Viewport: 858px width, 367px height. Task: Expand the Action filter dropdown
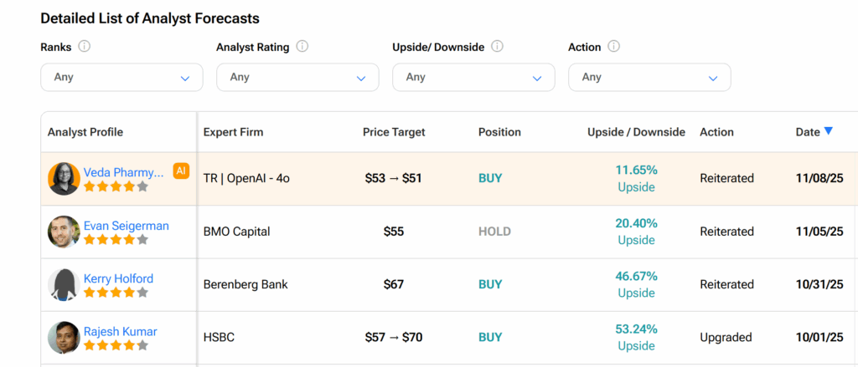tap(649, 77)
